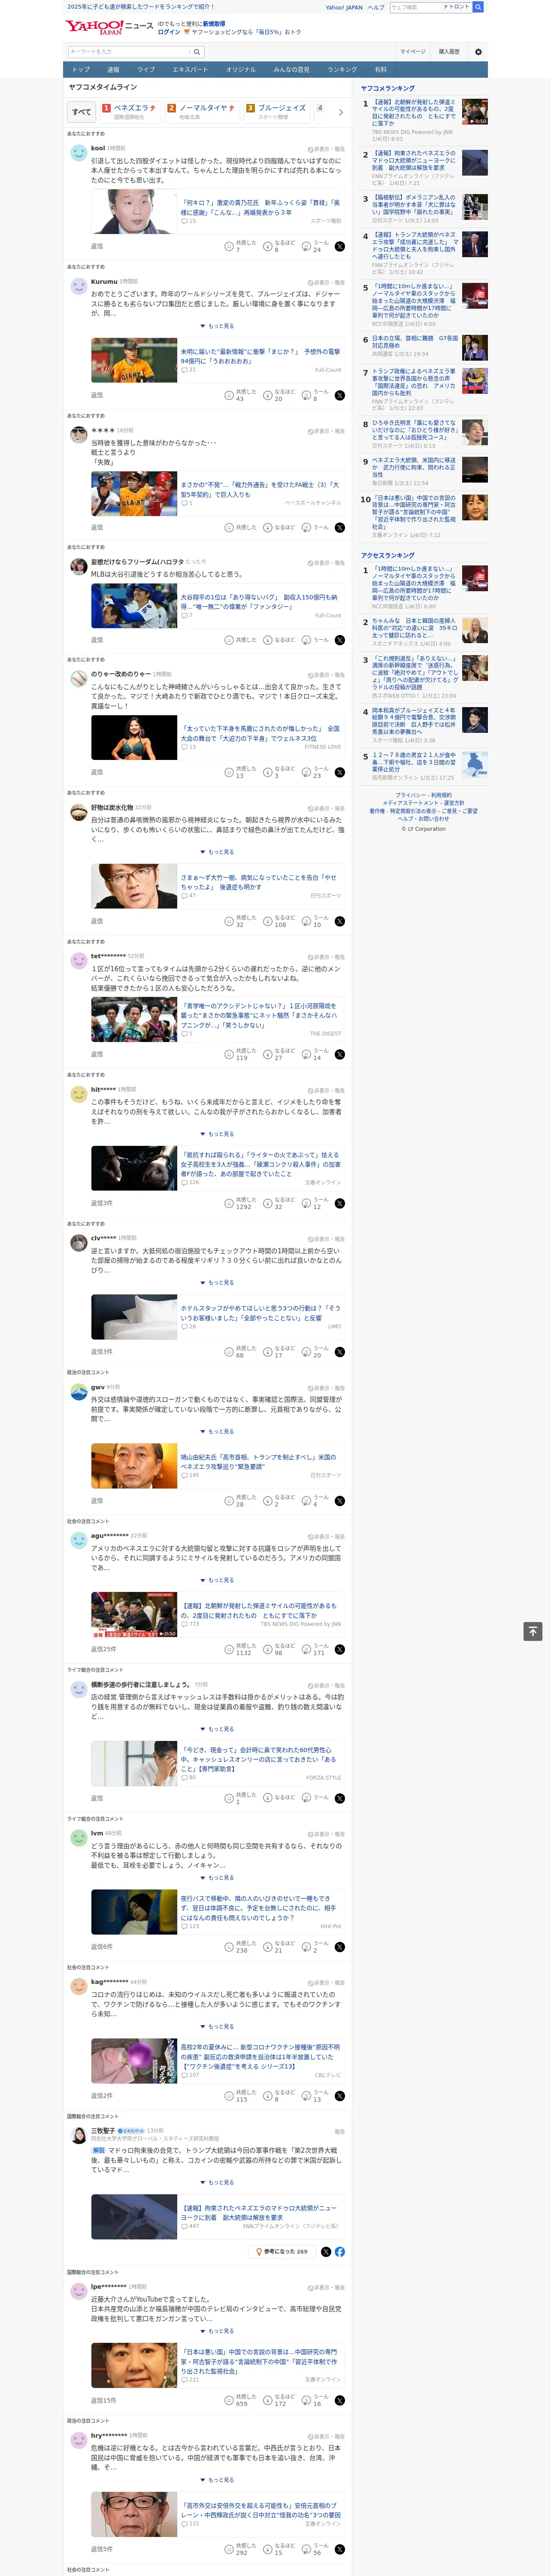The image size is (551, 2576).
Task: Expand もっと見る on clv******'s comment
Action: click(217, 1282)
